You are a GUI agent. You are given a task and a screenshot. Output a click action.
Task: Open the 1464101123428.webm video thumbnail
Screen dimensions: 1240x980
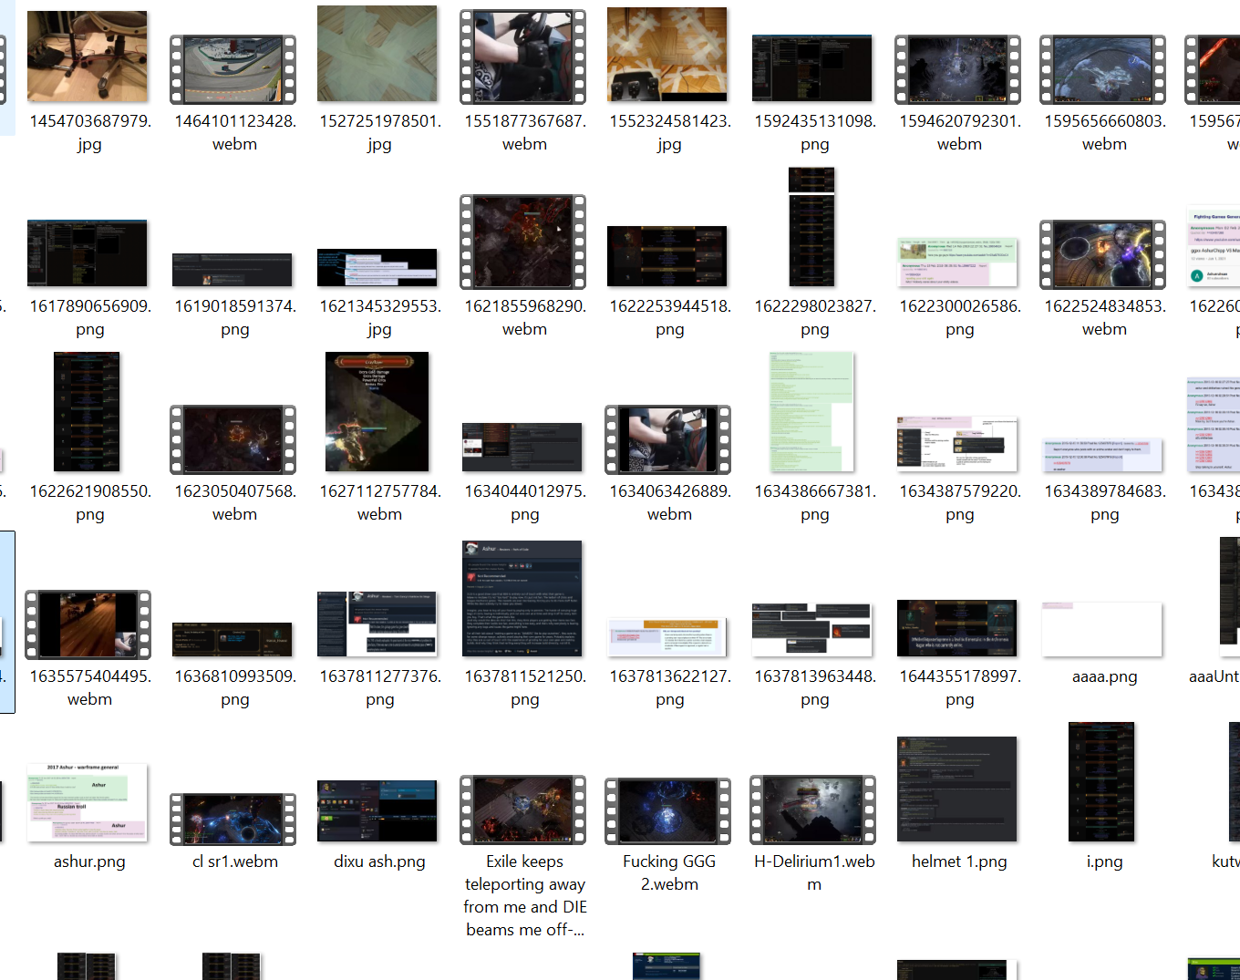click(x=233, y=70)
